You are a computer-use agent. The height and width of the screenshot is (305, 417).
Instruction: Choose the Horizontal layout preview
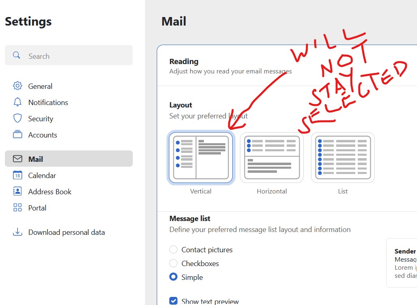(x=272, y=157)
